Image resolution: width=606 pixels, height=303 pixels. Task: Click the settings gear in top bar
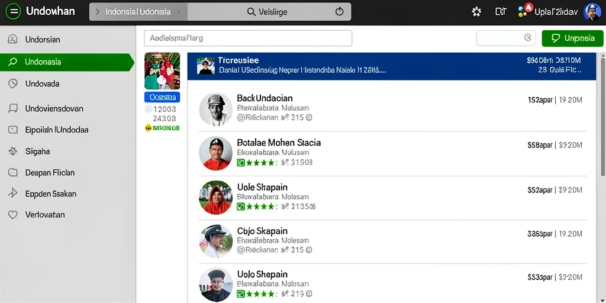coord(476,12)
